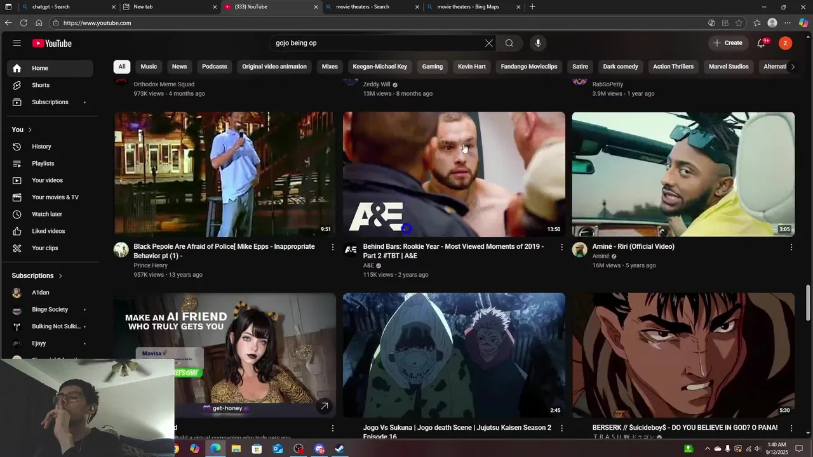Screen dimensions: 813x457
Task: Open Liked videos in sidebar
Action: (50, 231)
